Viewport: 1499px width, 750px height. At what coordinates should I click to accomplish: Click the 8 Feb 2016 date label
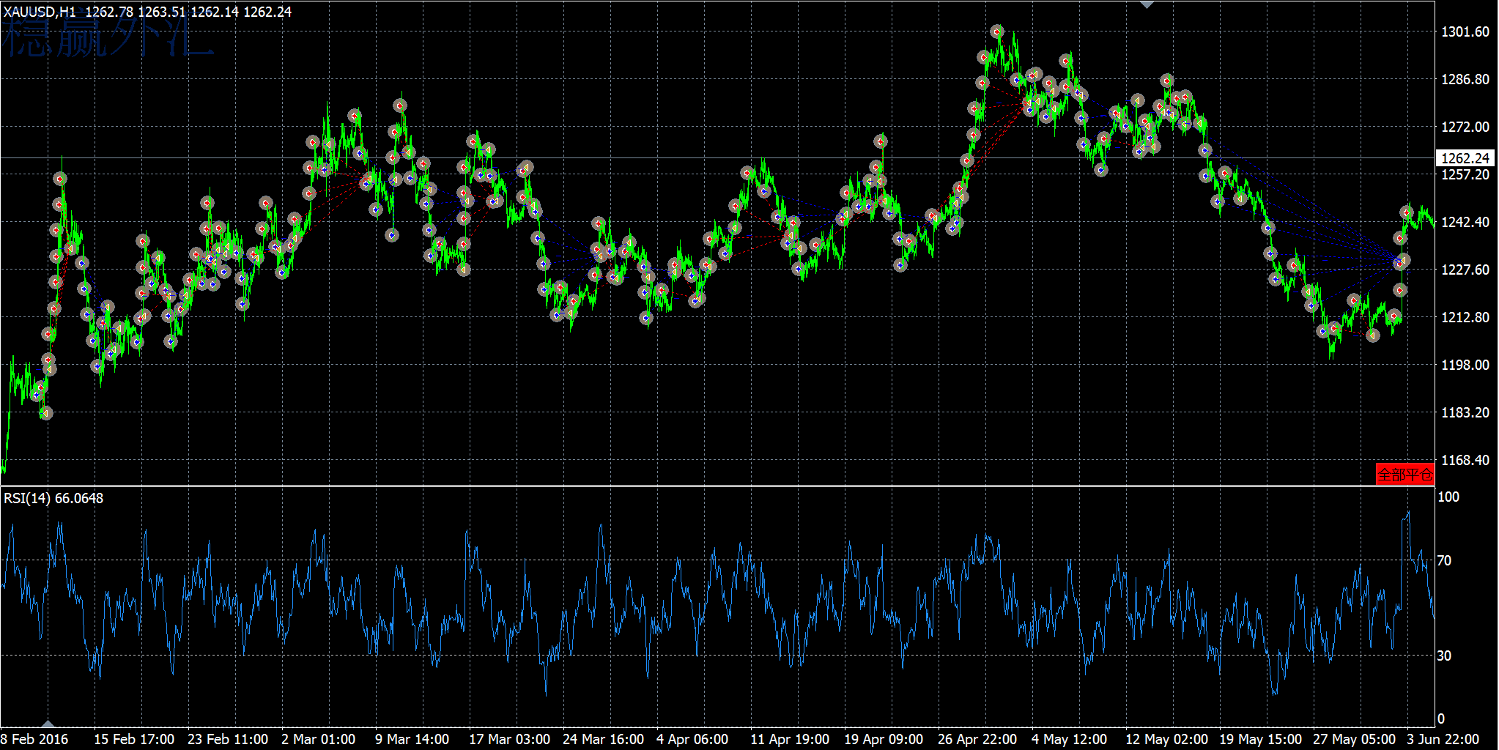pyautogui.click(x=34, y=739)
